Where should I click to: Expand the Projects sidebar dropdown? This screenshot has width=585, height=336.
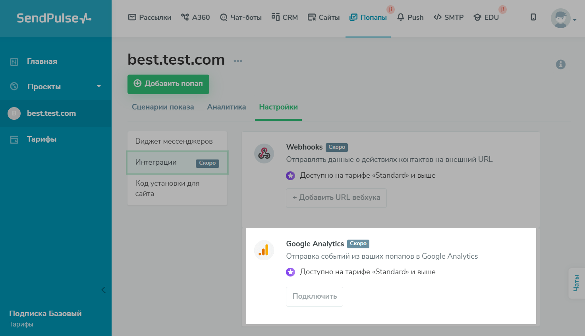pos(99,86)
